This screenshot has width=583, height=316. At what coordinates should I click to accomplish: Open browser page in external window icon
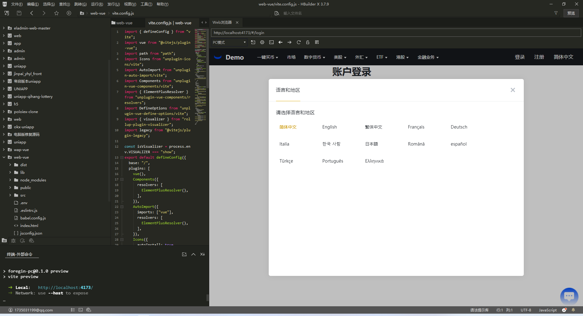point(253,42)
